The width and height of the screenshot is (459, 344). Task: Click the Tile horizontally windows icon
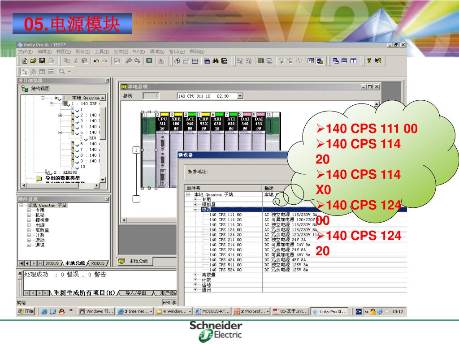345,61
